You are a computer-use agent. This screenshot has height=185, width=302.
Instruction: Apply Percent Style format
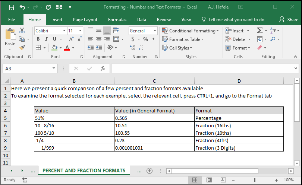[146, 39]
